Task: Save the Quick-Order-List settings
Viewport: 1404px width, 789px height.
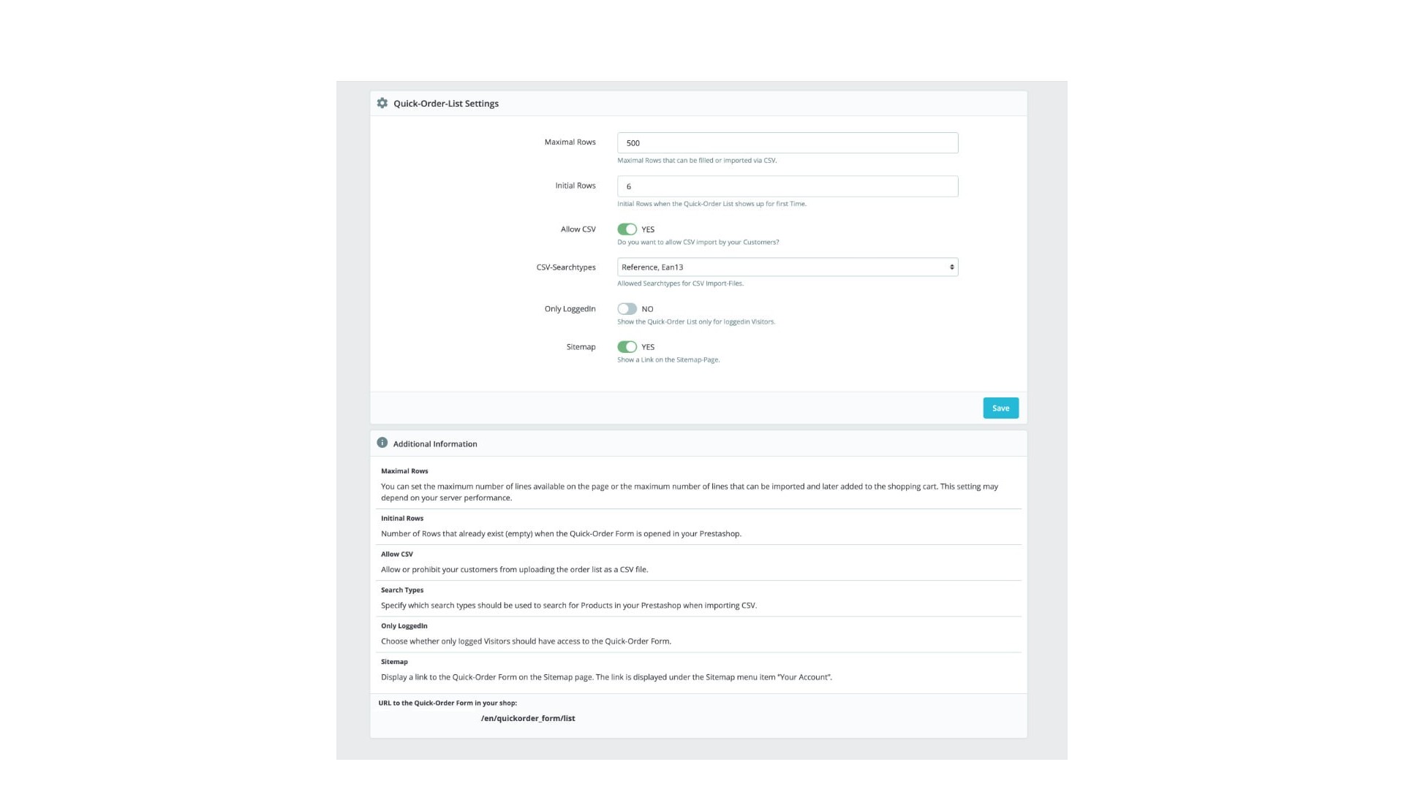Action: point(1000,408)
